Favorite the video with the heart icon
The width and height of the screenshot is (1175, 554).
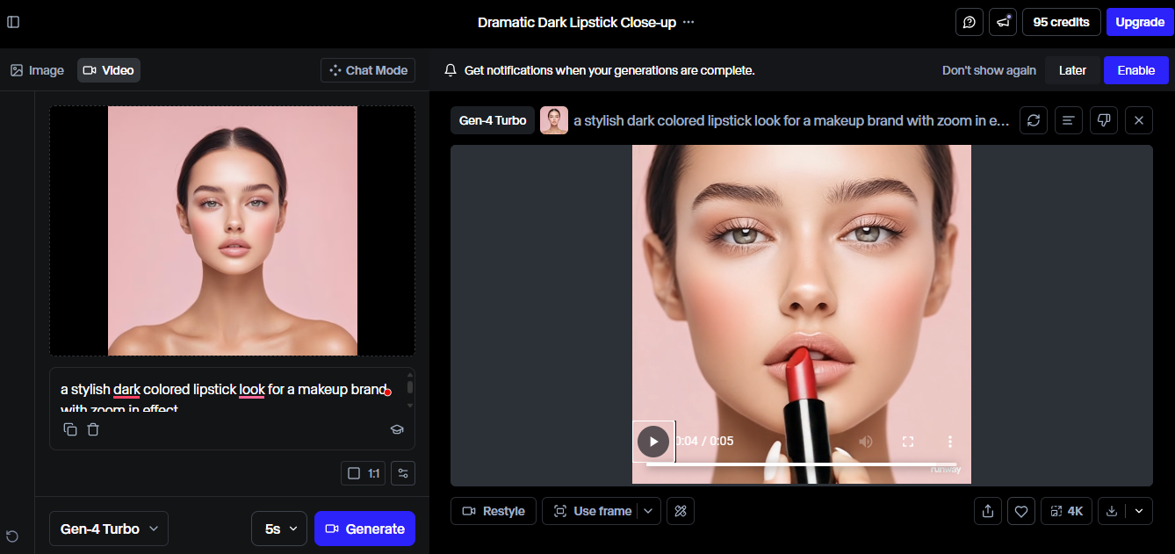pos(1020,510)
